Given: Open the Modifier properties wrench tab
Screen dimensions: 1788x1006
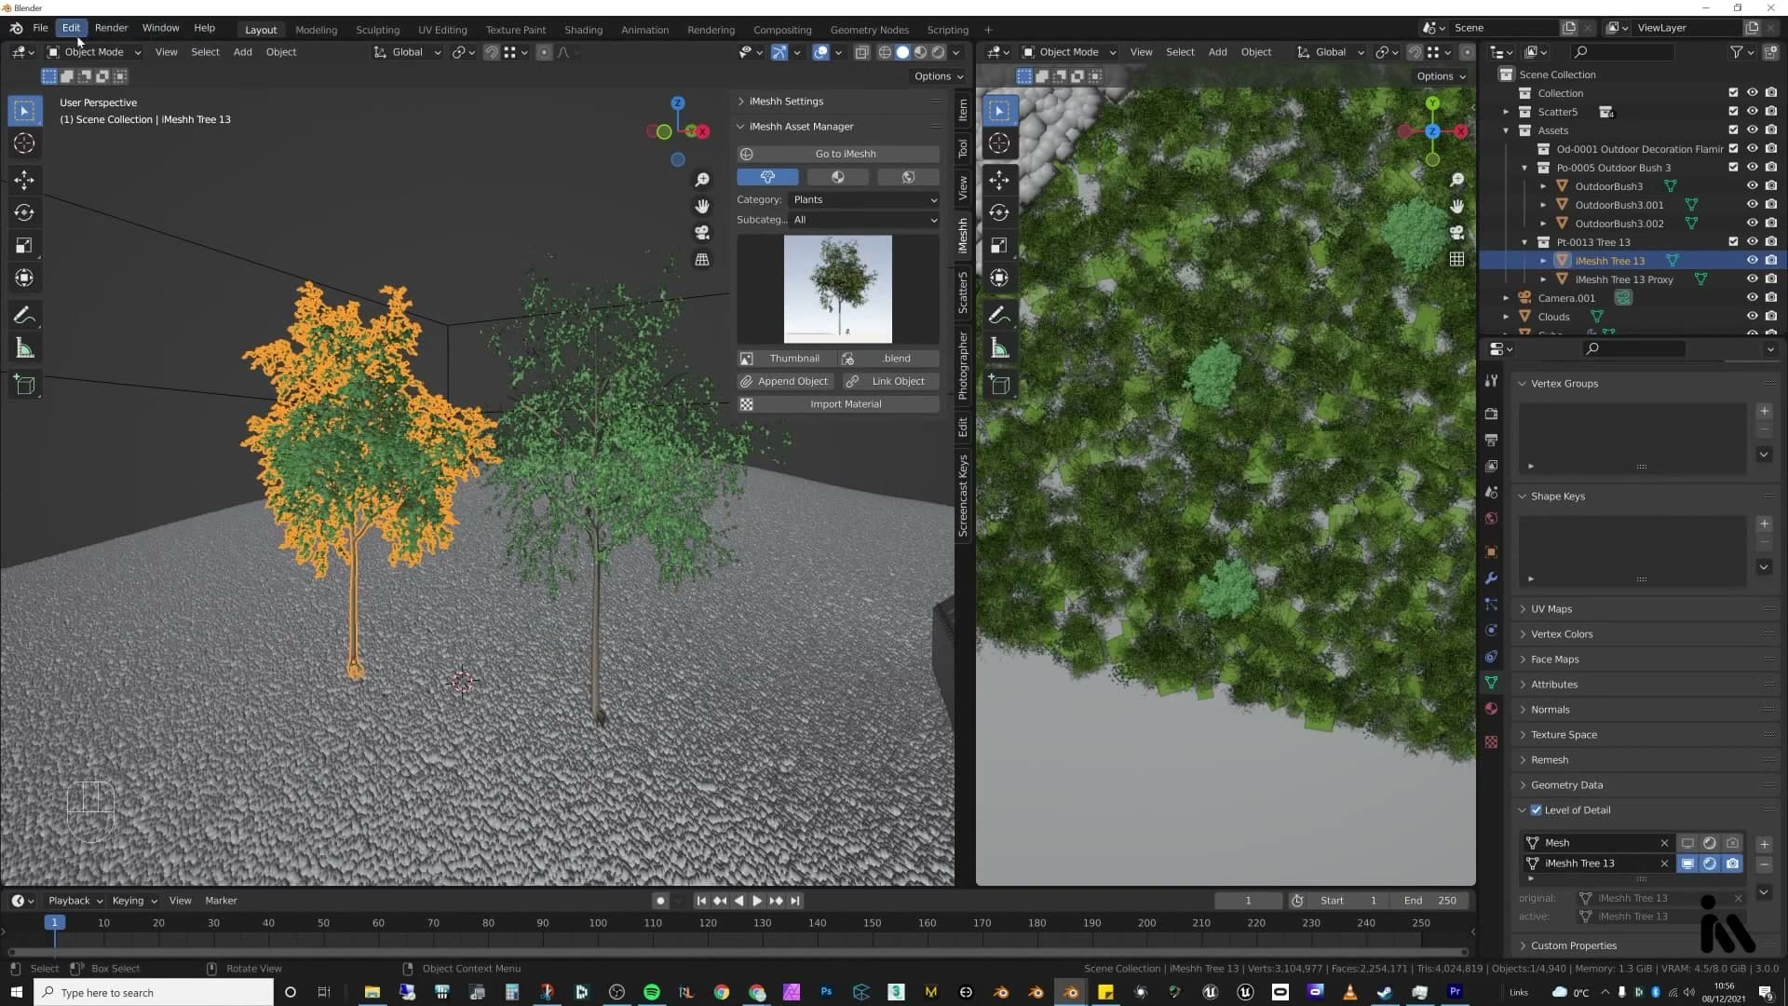Looking at the screenshot, I should [1491, 578].
